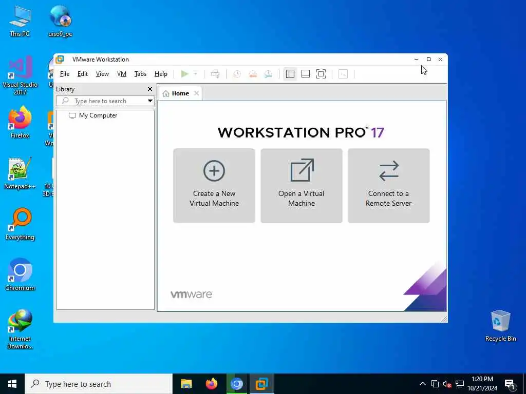Expand the Library search filter dropdown

[150, 101]
